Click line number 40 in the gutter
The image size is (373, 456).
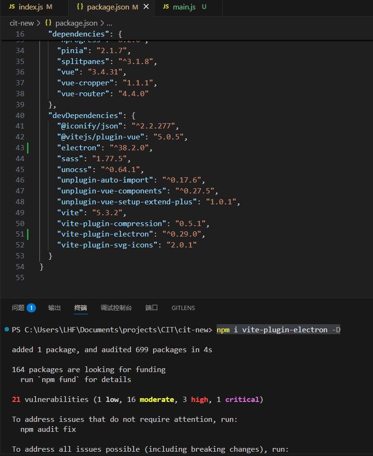point(20,116)
